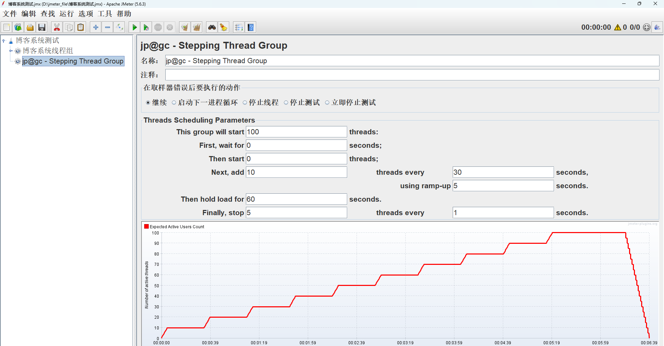Click the 0/0 active threads counter
This screenshot has width=664, height=346.
tap(635, 27)
